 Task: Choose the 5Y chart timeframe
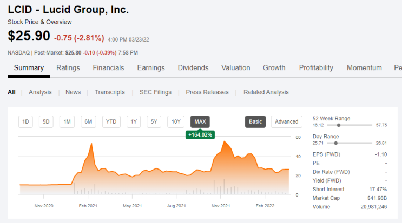[154, 121]
